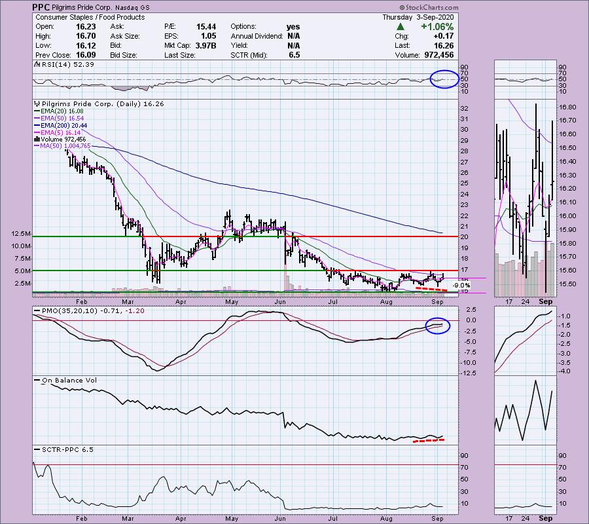Screen dimensions: 589x524
Task: Click the RSI(14) 52.39 indicator label
Action: tap(68, 64)
